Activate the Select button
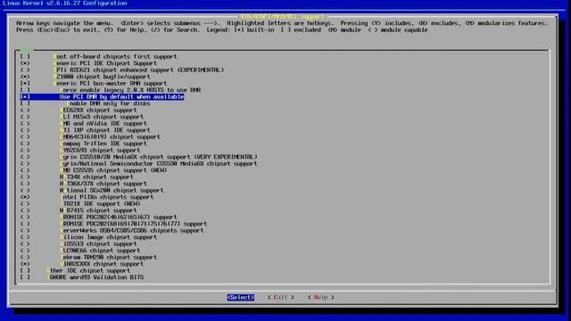The width and height of the screenshot is (571, 321). [241, 297]
